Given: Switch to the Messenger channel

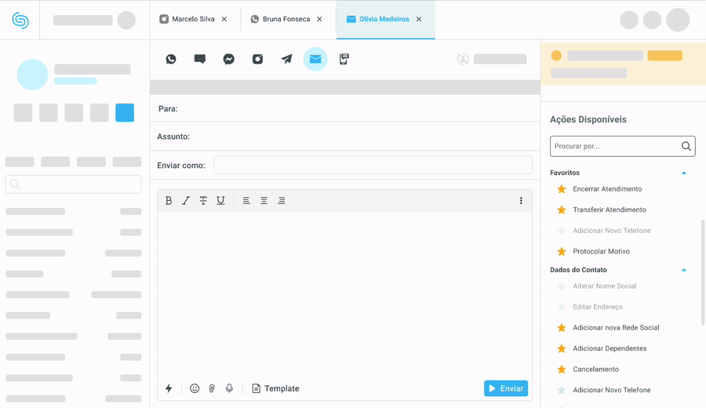Looking at the screenshot, I should coord(228,59).
